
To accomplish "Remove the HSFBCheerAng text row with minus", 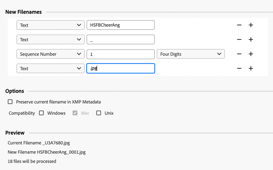I will tap(239, 25).
